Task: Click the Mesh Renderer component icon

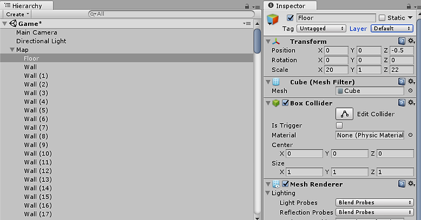Action: [x=276, y=184]
